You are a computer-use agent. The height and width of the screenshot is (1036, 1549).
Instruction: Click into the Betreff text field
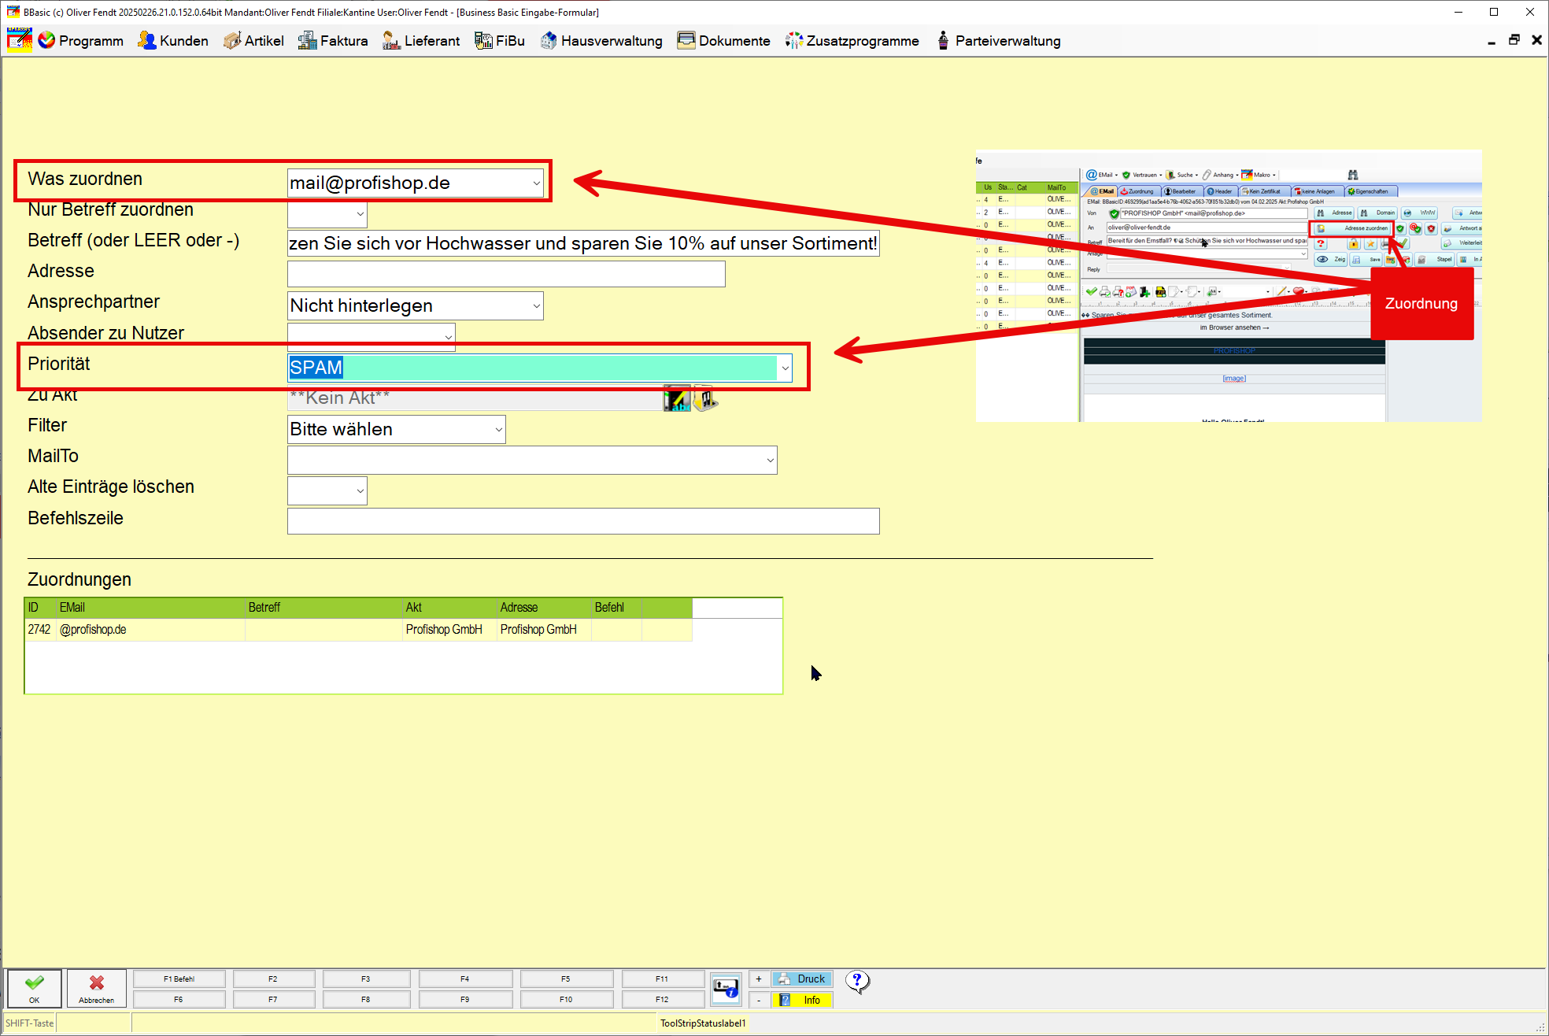(583, 243)
